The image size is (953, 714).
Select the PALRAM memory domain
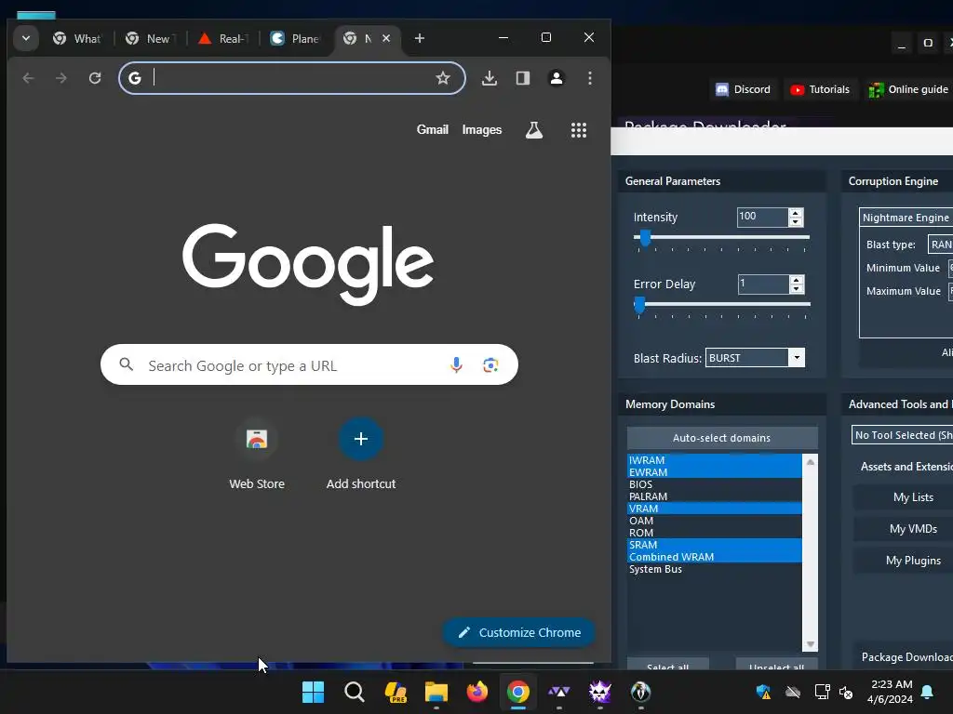pyautogui.click(x=714, y=496)
